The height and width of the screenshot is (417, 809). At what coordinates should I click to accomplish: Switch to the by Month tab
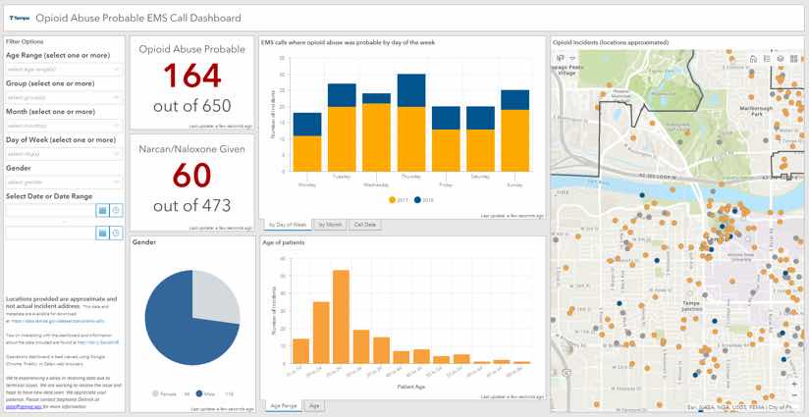[x=330, y=225]
